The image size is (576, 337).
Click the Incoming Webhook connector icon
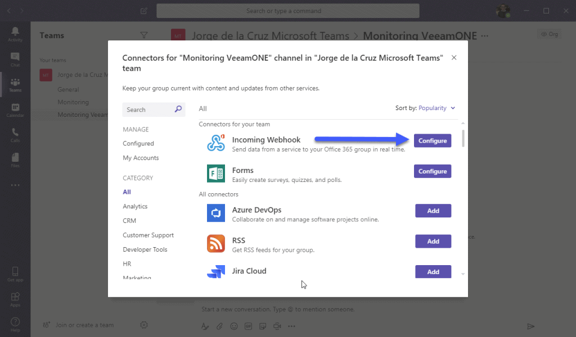click(x=216, y=143)
